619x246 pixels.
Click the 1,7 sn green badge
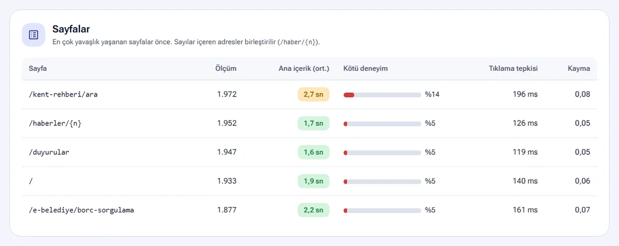[314, 123]
